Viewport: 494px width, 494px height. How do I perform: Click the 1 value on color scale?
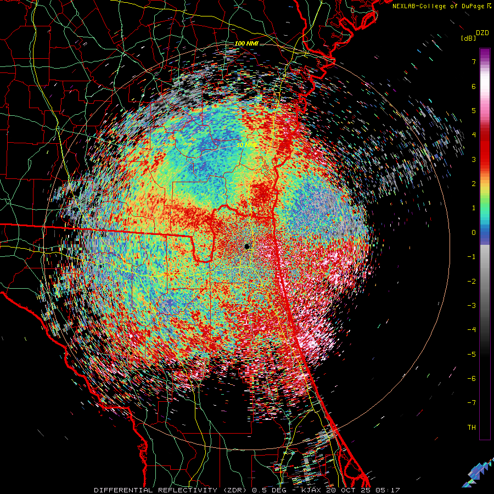click(x=474, y=208)
